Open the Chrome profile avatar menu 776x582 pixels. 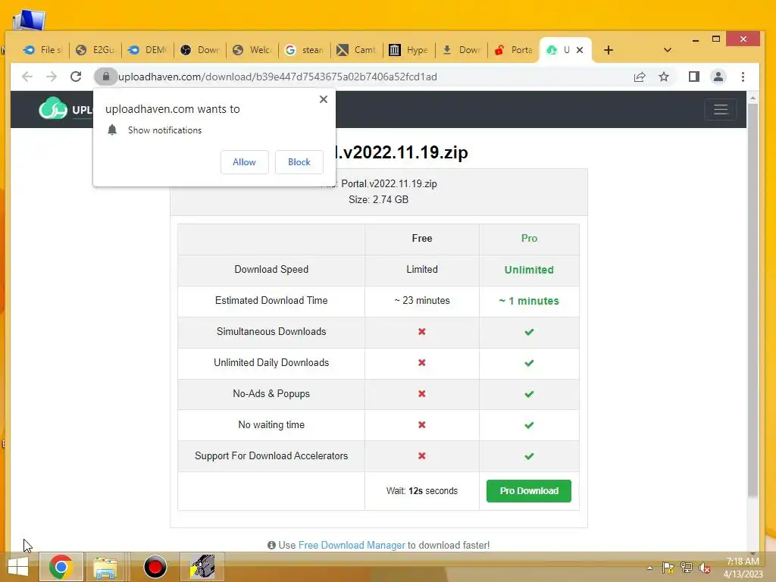click(718, 77)
